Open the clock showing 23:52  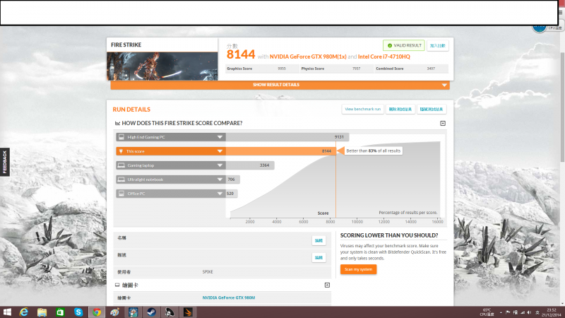552,312
